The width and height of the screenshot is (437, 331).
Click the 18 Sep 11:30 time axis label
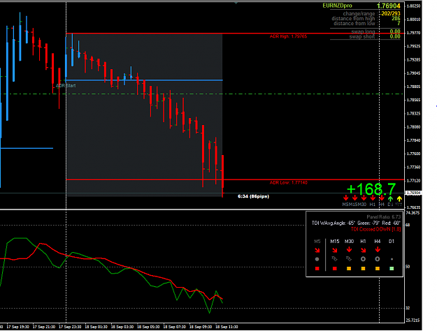tap(227, 327)
